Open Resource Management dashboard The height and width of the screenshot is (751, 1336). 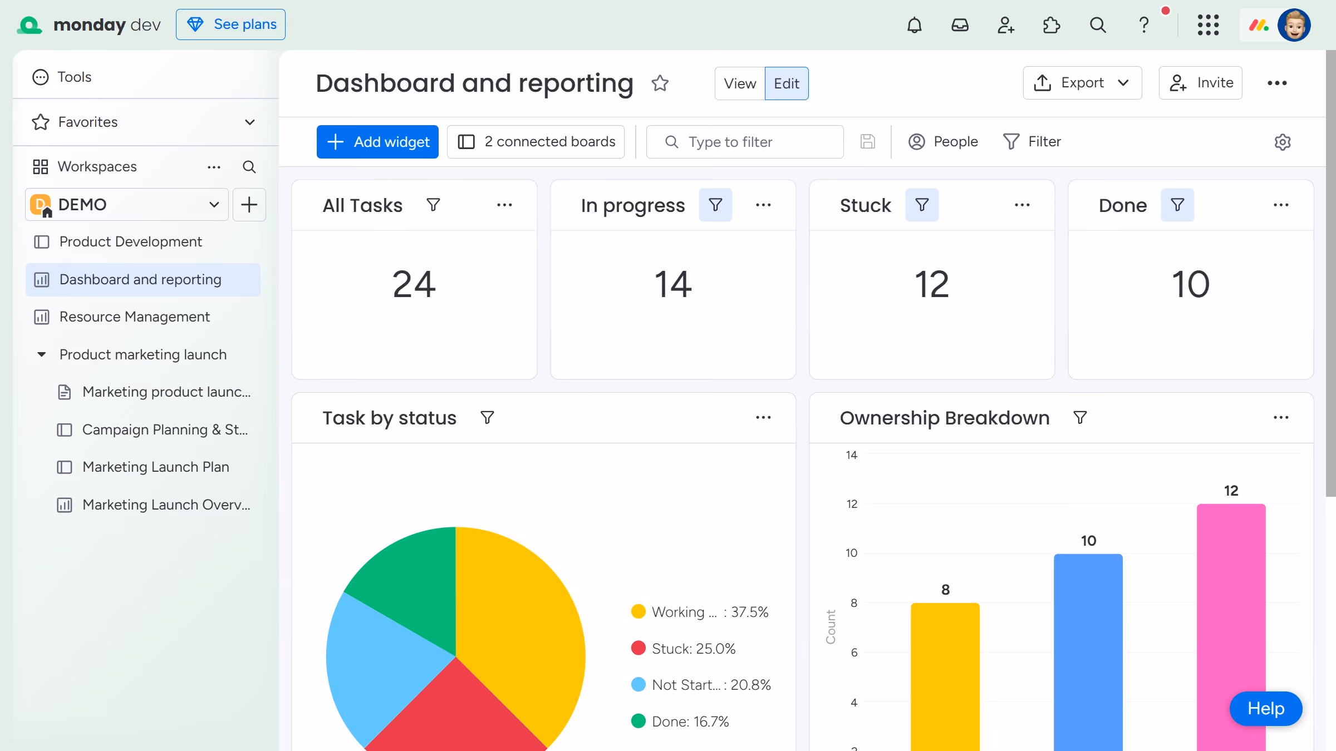coord(143,317)
